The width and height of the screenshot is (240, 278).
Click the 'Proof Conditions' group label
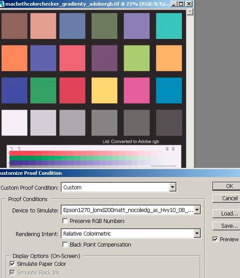tap(28, 199)
